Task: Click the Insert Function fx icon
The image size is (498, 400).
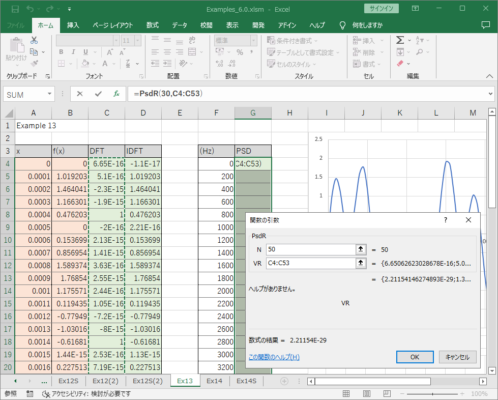Action: pos(116,94)
